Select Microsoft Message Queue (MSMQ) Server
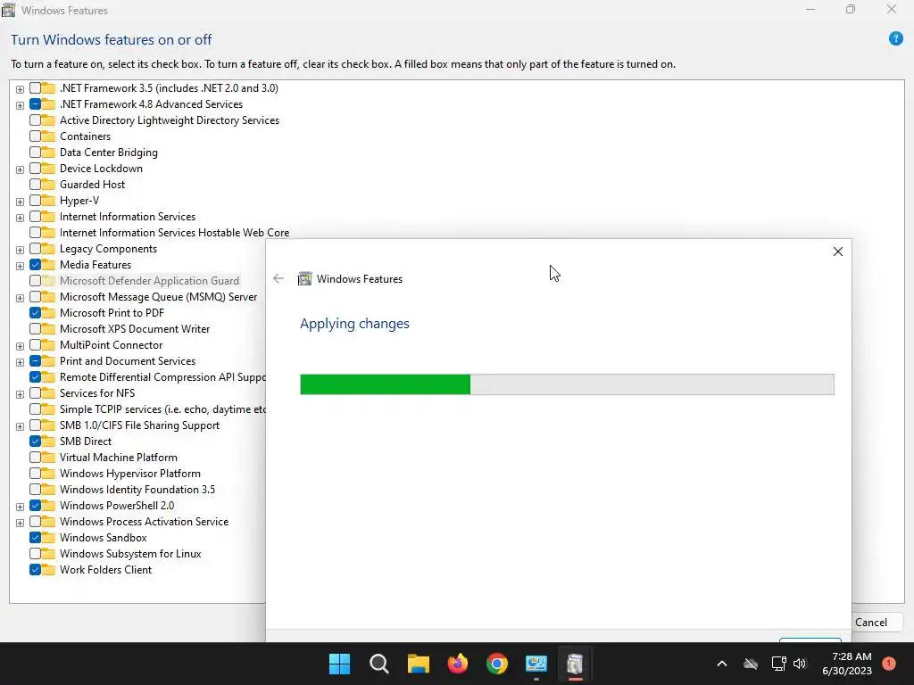 point(158,297)
